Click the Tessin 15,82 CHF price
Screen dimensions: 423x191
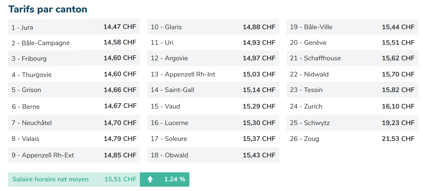398,90
